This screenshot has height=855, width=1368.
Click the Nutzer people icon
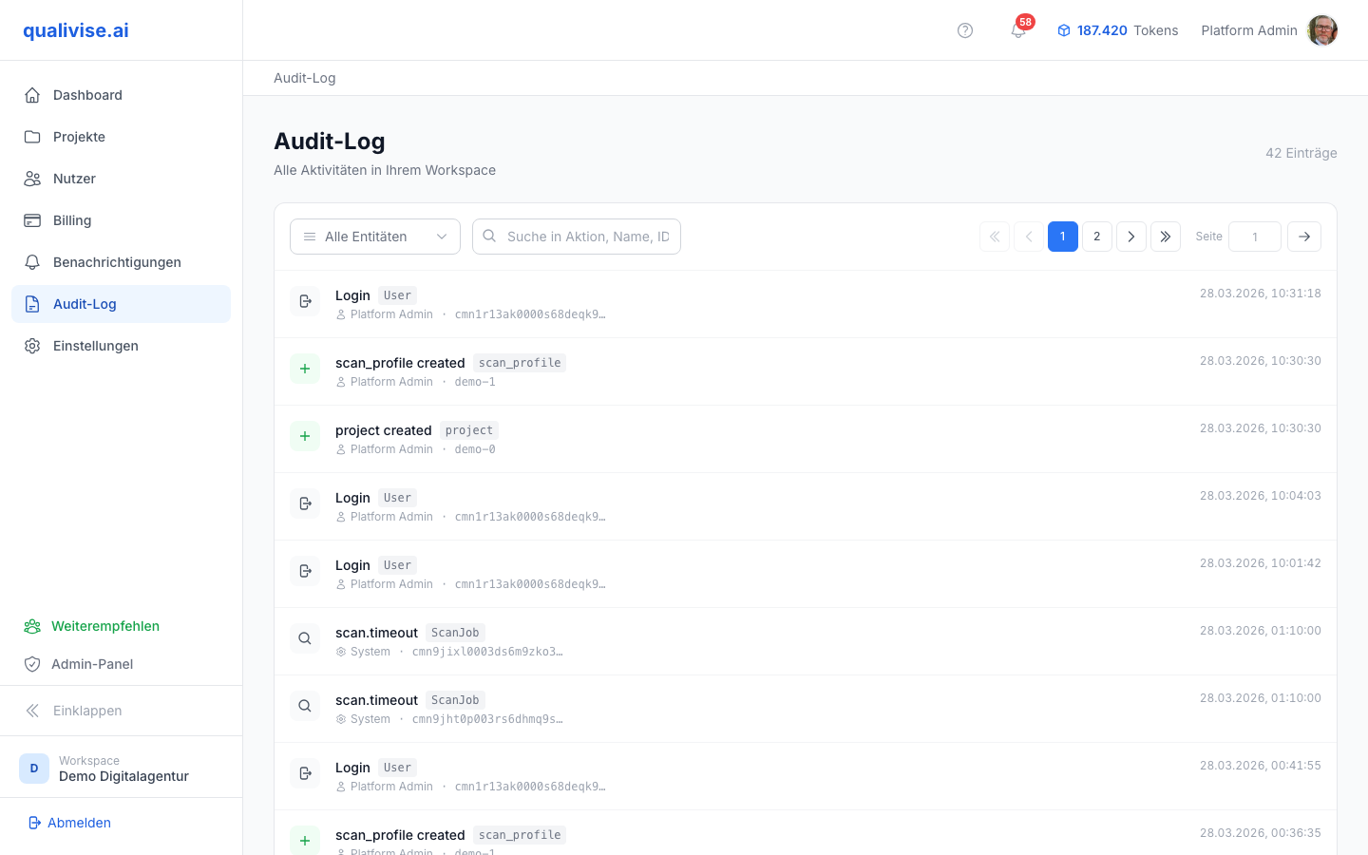coord(32,179)
